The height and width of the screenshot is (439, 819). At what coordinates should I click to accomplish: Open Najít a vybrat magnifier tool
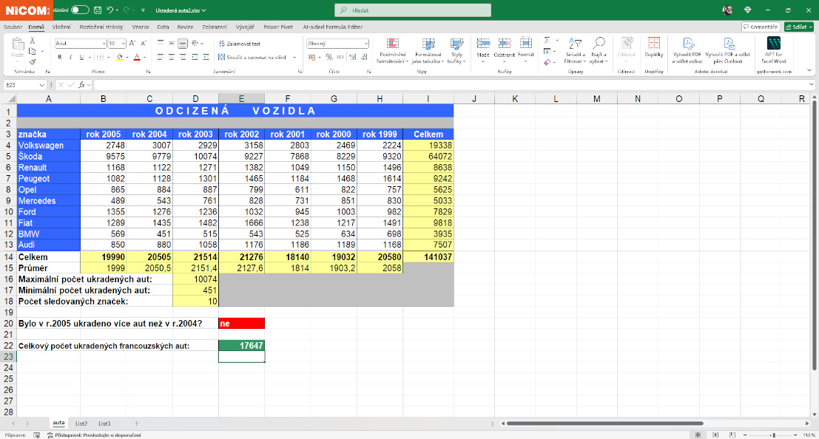pos(599,51)
